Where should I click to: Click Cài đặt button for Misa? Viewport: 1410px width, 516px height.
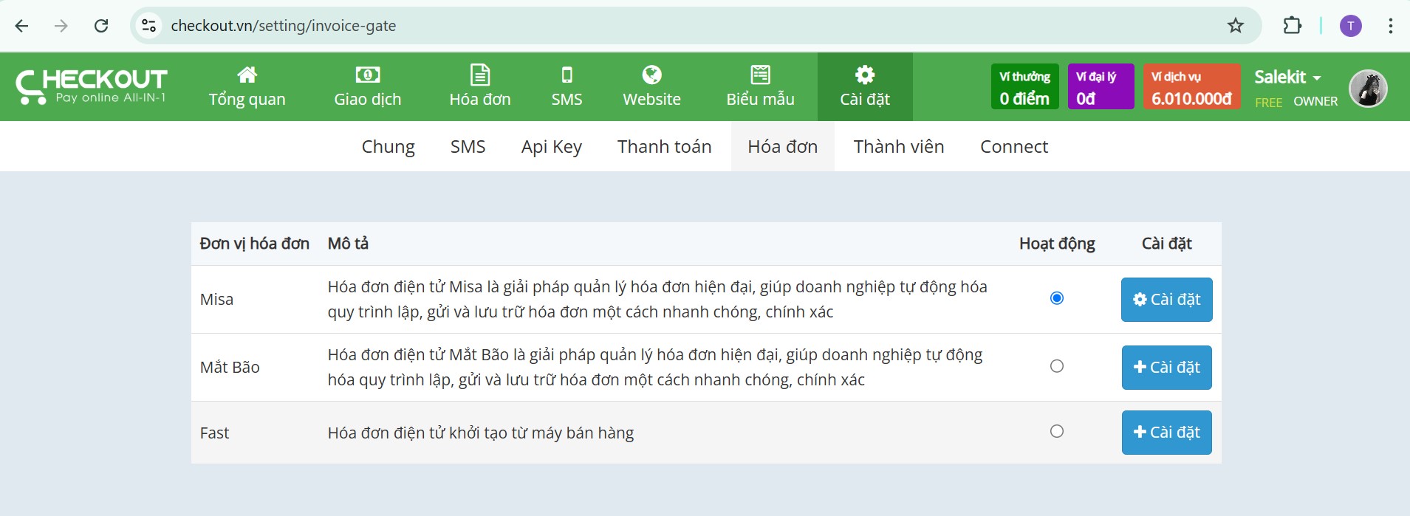(x=1167, y=300)
